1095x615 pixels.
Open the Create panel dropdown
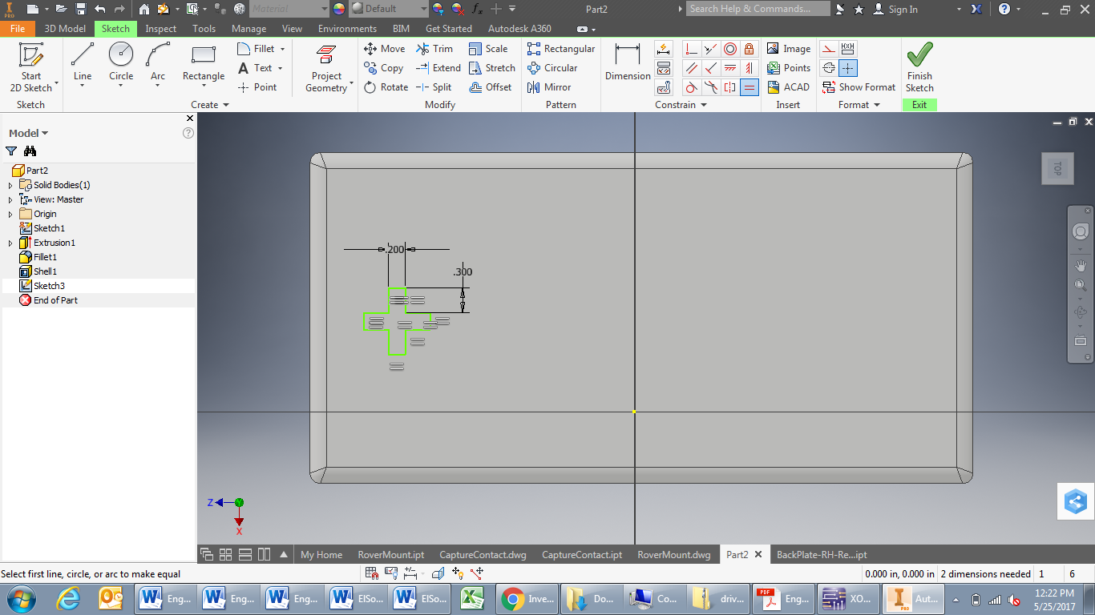210,105
